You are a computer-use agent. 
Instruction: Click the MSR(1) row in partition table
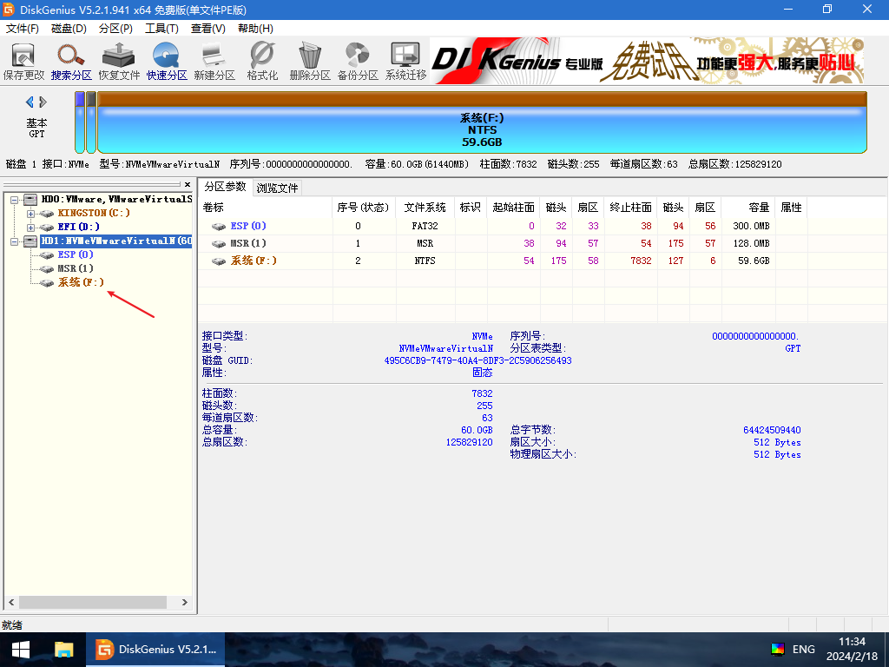tap(504, 243)
